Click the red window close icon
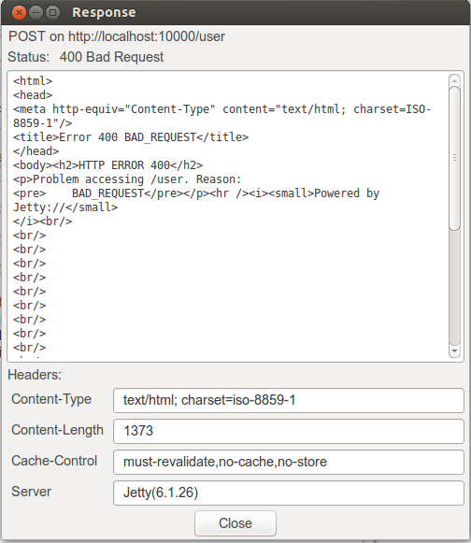 click(x=19, y=13)
